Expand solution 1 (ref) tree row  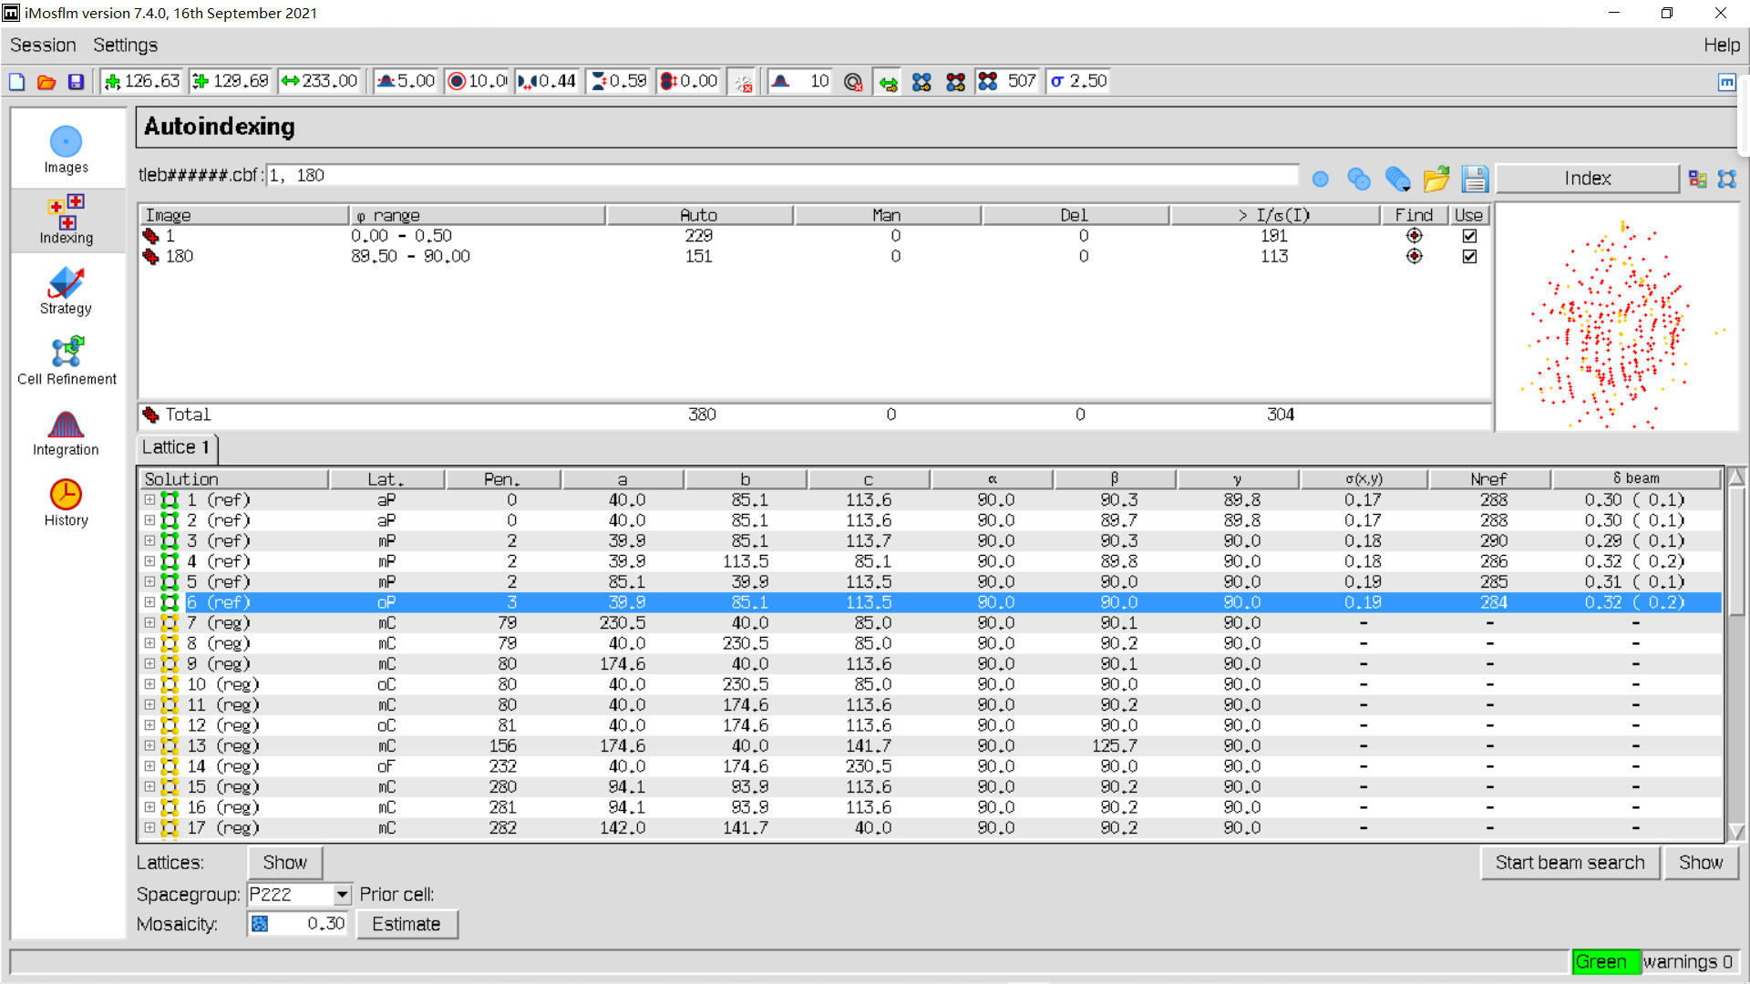149,500
